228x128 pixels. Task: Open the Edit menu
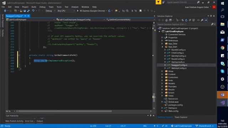pos(10,7)
